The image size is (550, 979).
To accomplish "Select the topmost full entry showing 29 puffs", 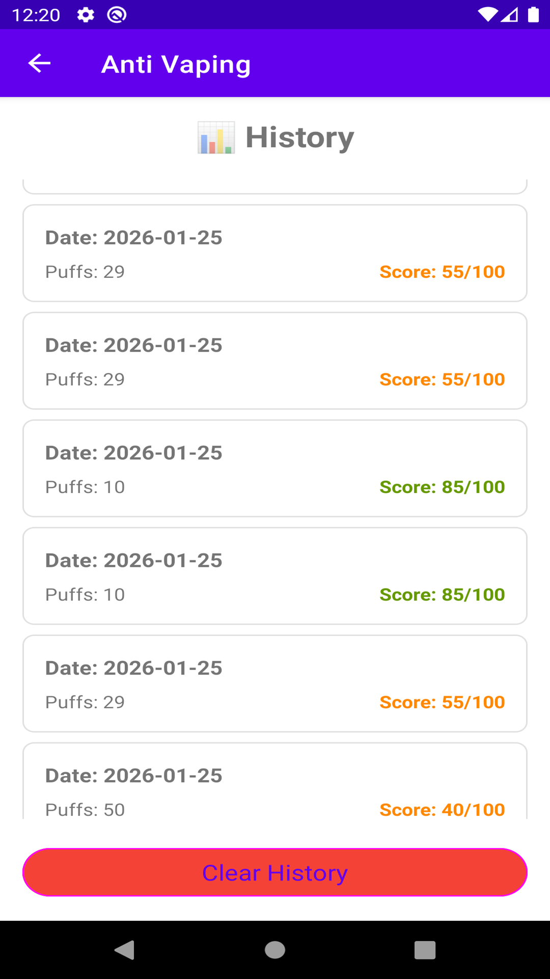I will (275, 253).
